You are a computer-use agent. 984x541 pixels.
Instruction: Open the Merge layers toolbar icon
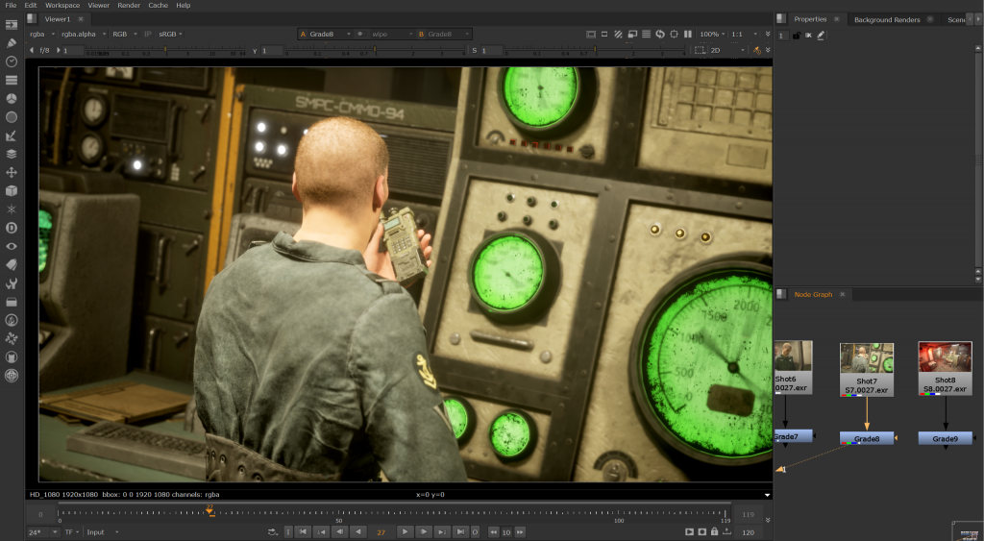[12, 154]
